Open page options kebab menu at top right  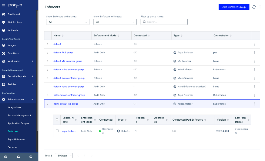point(260,7)
